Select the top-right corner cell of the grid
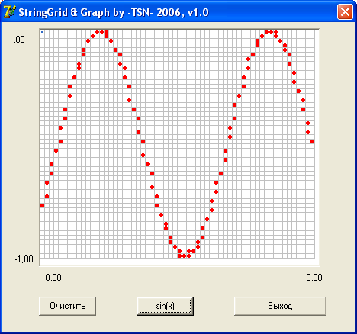This screenshot has height=334, width=357. 312,31
